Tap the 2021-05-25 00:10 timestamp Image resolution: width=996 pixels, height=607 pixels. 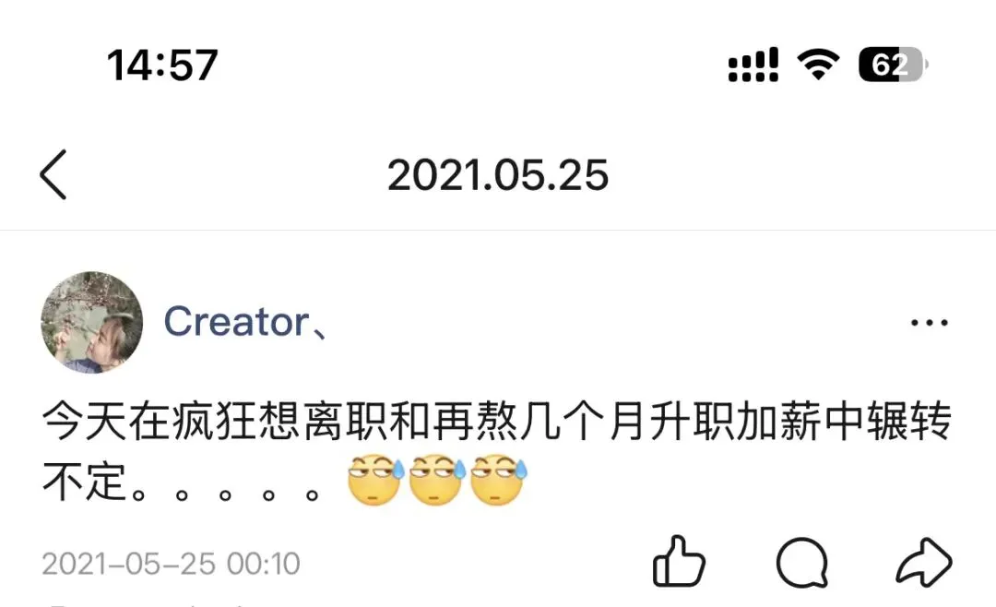tap(171, 564)
